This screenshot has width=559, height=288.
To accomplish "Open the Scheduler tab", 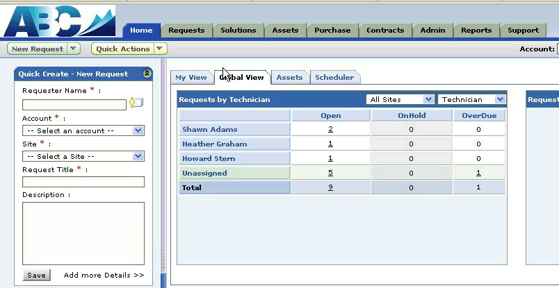I will click(x=334, y=77).
